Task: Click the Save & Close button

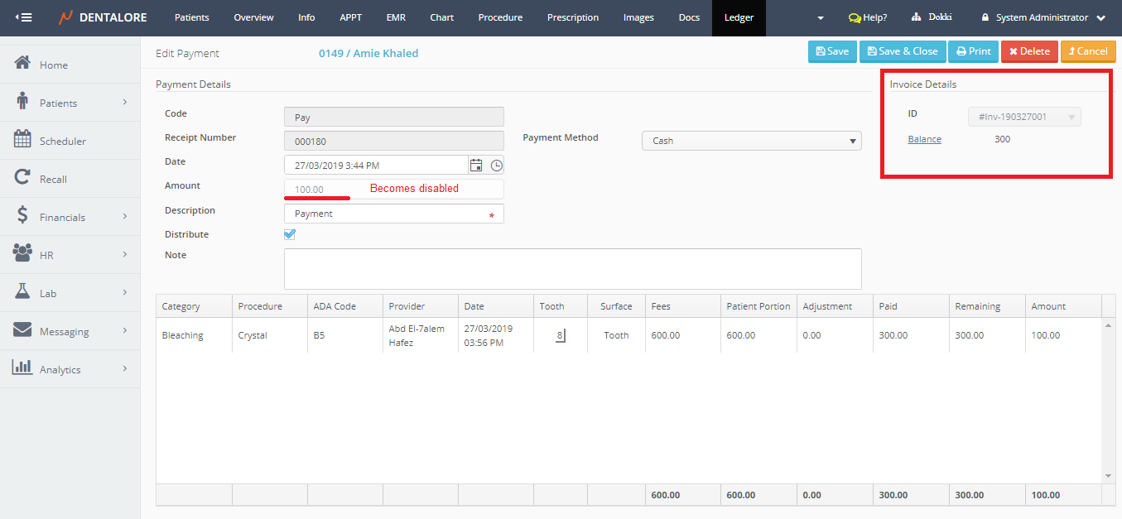Action: (902, 51)
